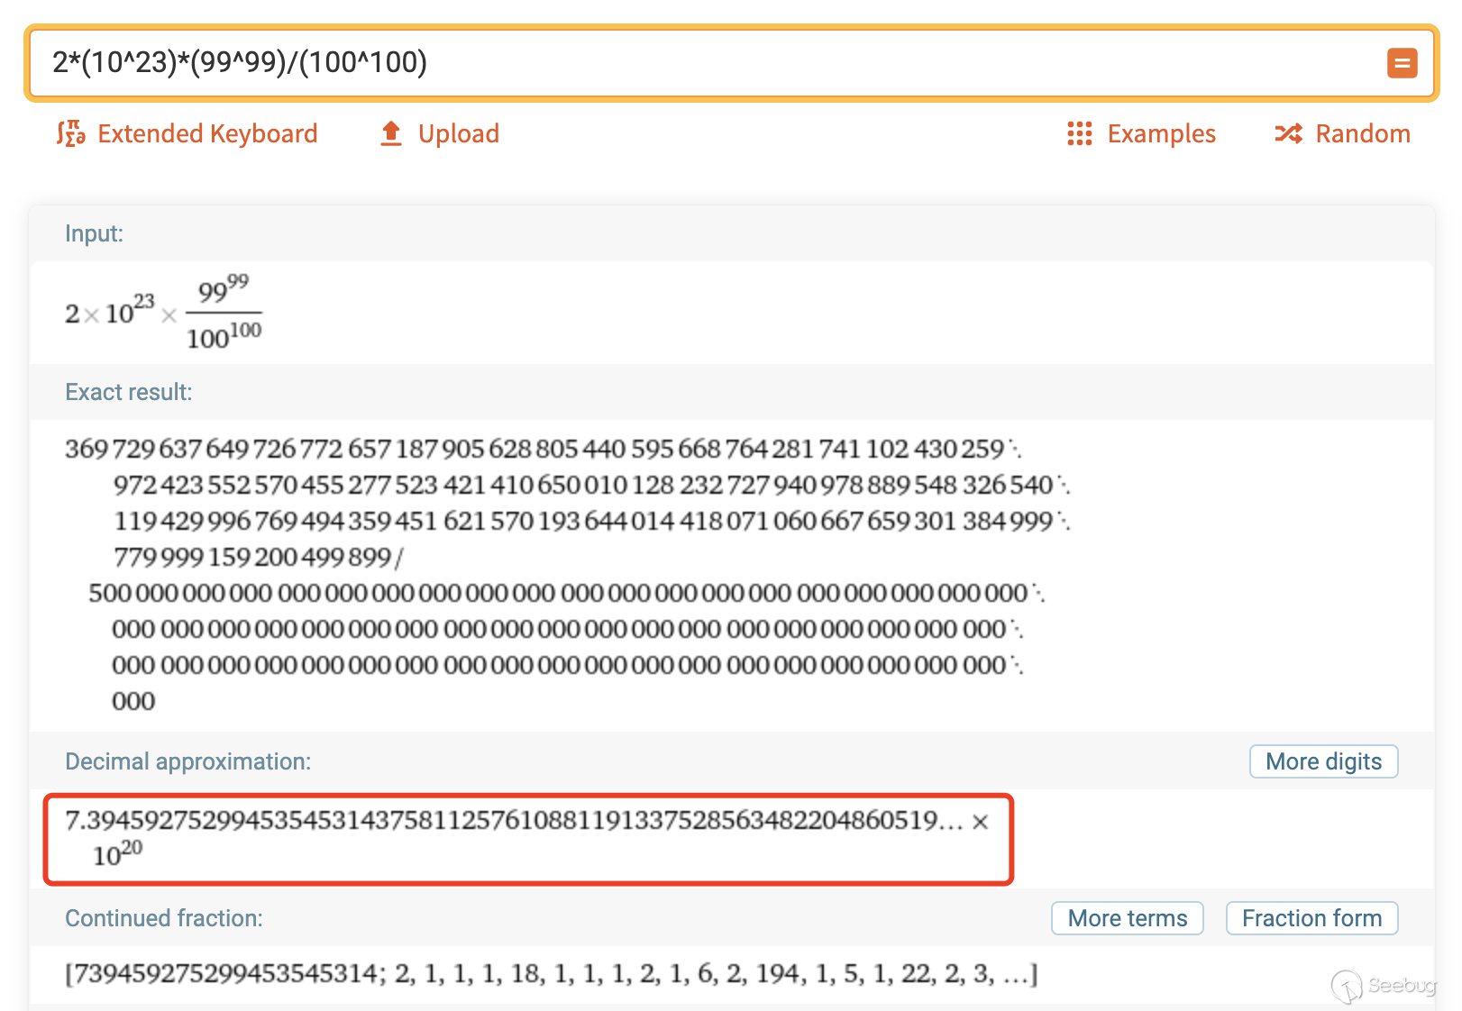
Task: Click the Exact result: section label
Action: pos(128,392)
